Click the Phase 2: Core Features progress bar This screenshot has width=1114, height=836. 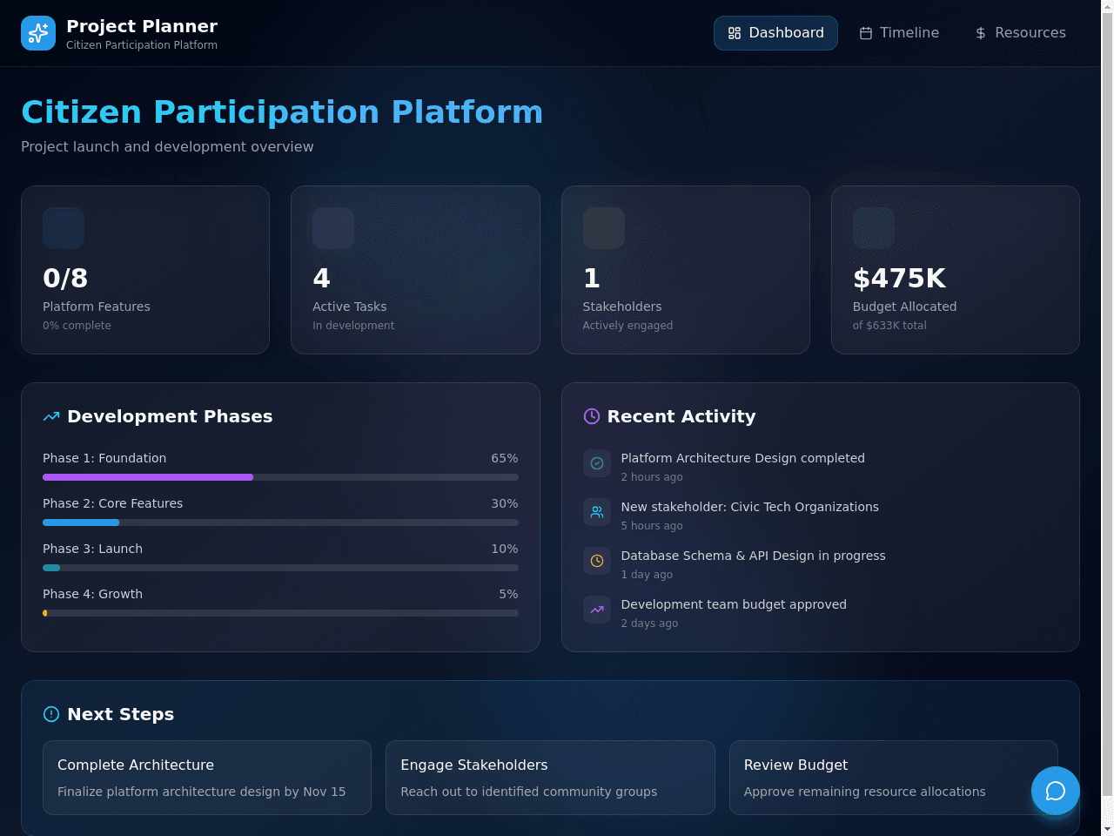(x=280, y=522)
